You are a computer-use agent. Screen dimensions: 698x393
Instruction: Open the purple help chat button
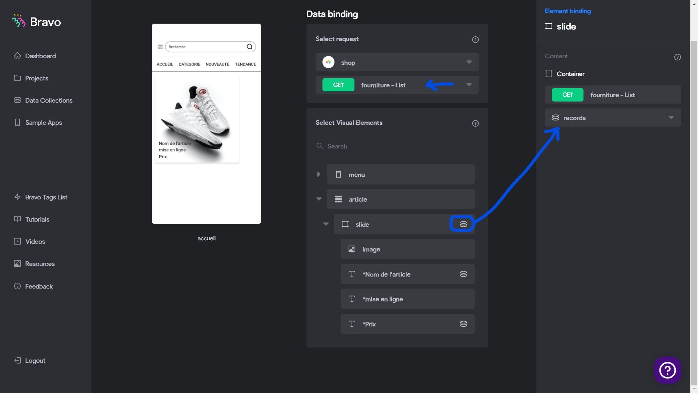667,370
